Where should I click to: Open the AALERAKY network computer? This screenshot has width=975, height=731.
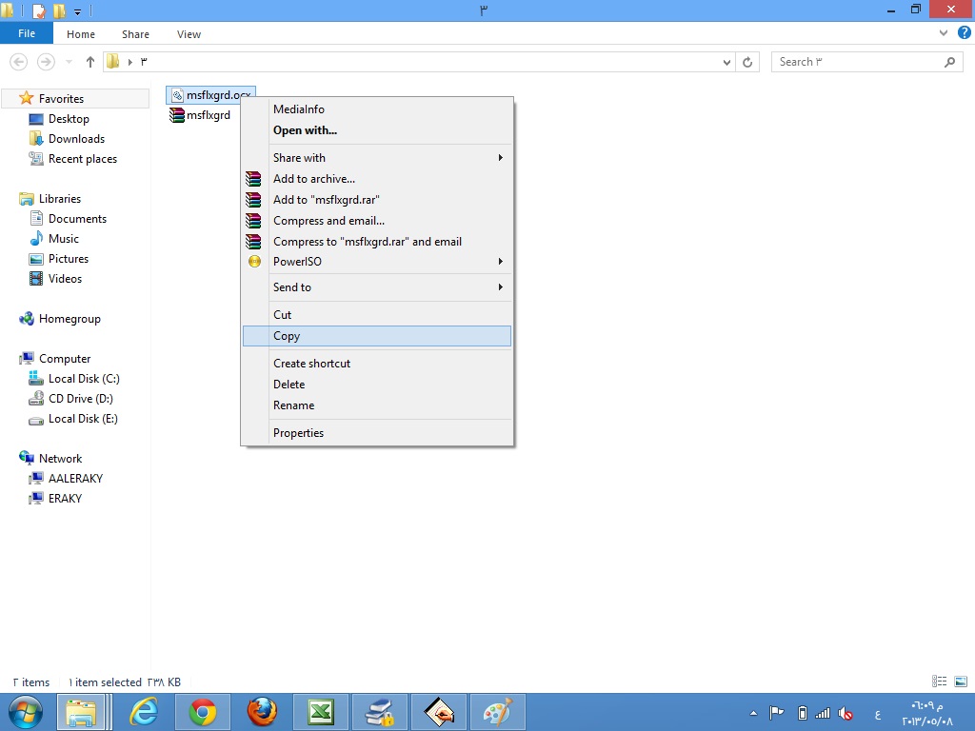[75, 478]
